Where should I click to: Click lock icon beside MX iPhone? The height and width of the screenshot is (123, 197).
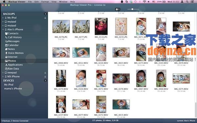tap(45, 76)
